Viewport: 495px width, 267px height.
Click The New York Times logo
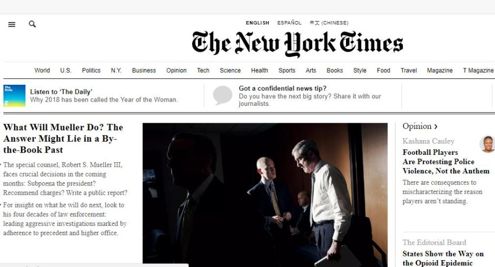pyautogui.click(x=298, y=44)
